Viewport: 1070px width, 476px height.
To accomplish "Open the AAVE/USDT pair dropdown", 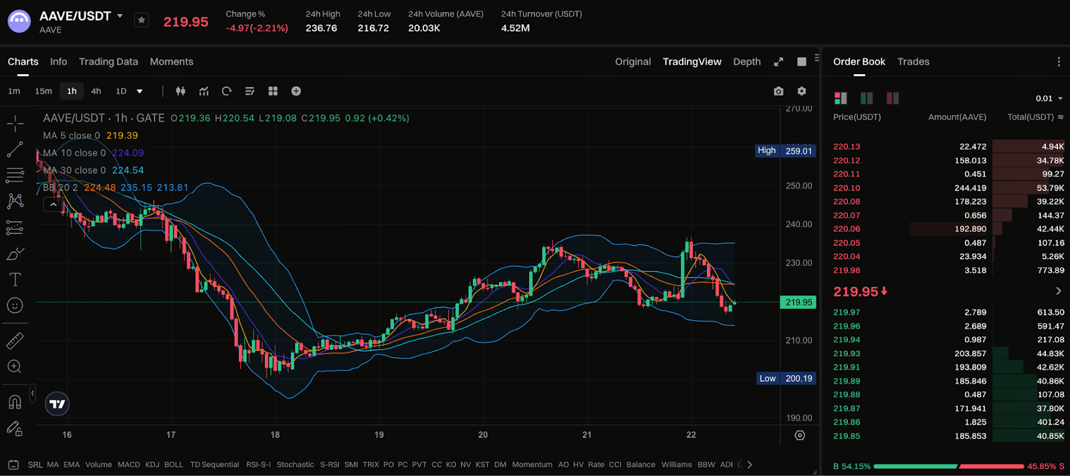I will point(120,16).
